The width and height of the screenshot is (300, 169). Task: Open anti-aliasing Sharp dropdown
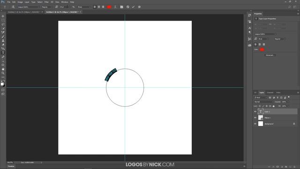point(84,7)
